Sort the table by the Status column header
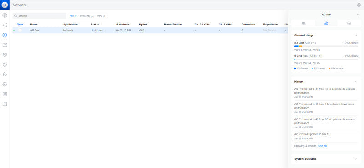Viewport: 364px width, 168px height. point(95,25)
